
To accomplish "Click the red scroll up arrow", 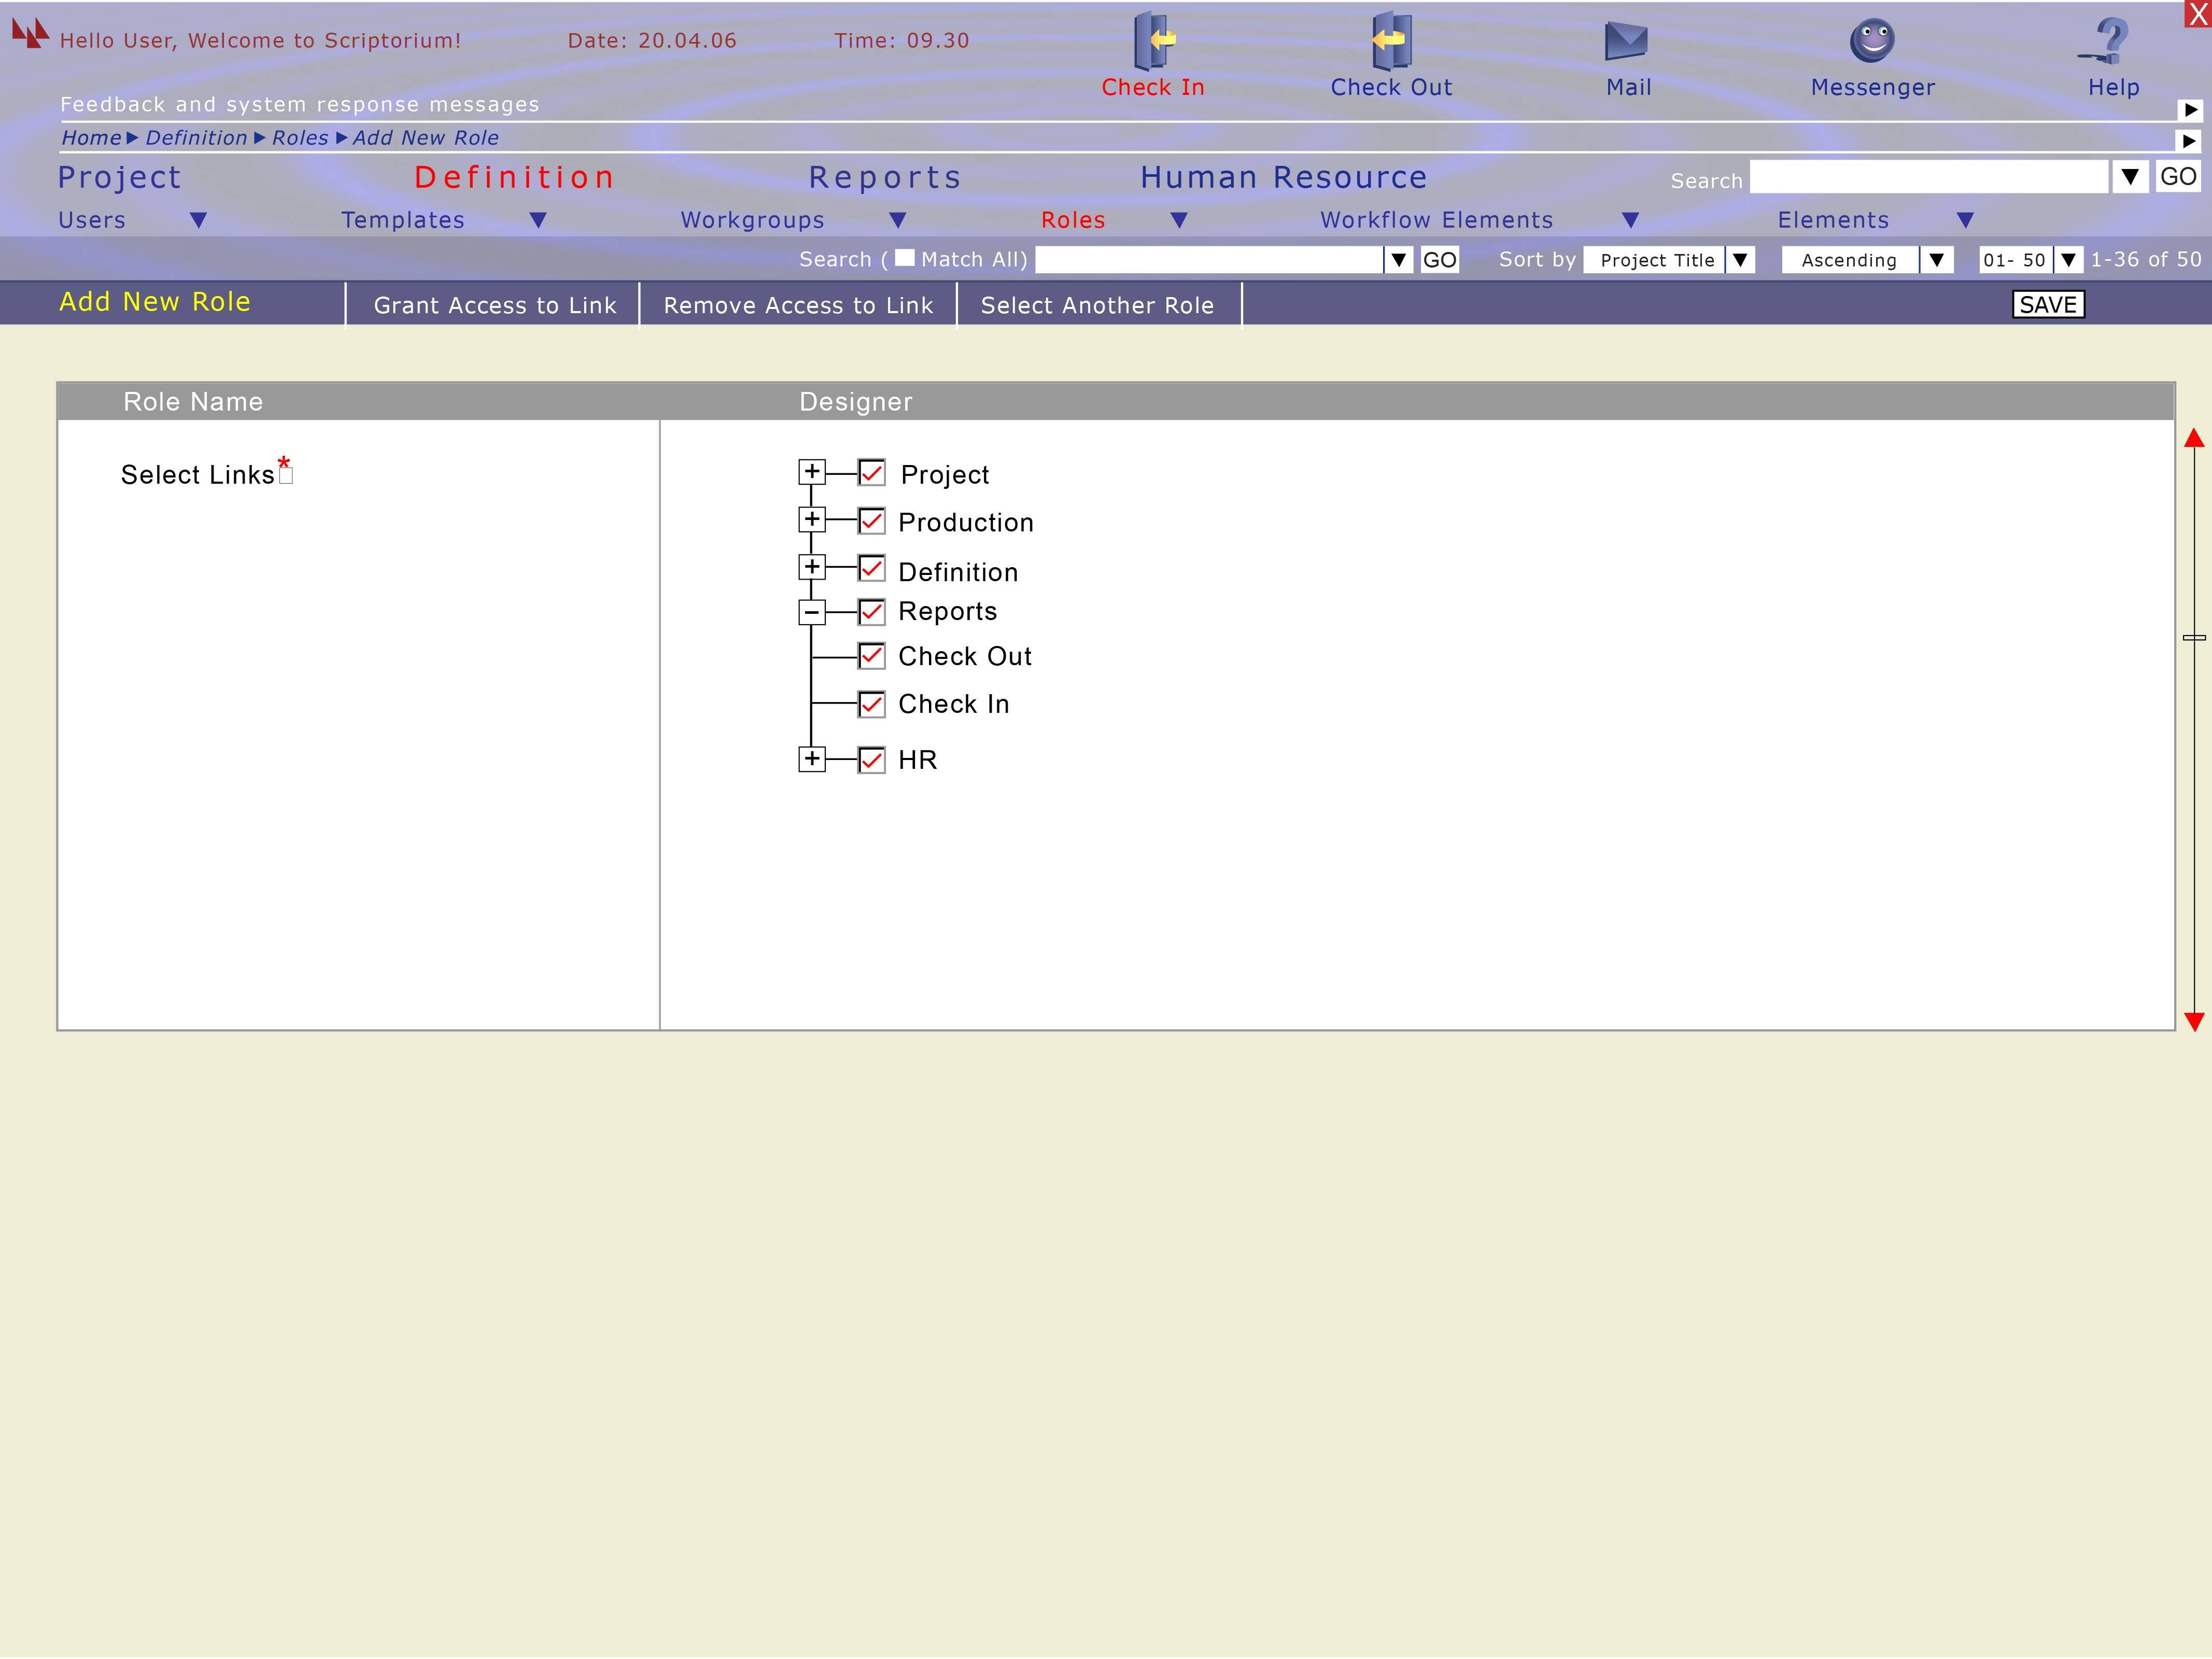I will pos(2194,438).
